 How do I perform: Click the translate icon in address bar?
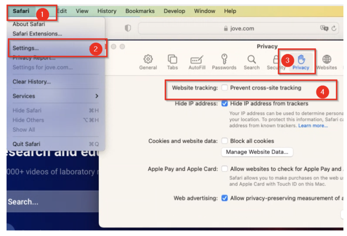324,28
